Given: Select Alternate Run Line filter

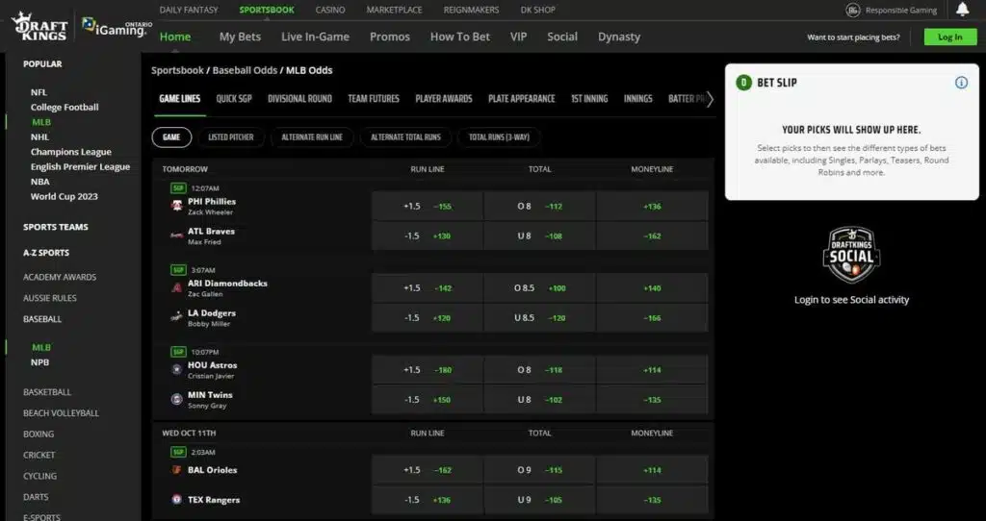Looking at the screenshot, I should point(312,136).
